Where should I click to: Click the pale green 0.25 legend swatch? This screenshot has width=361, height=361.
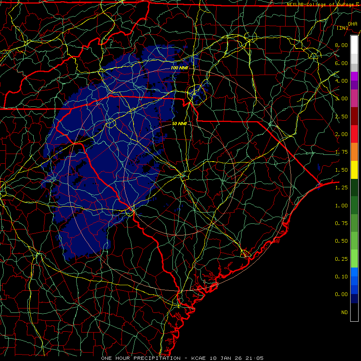[x=354, y=259]
